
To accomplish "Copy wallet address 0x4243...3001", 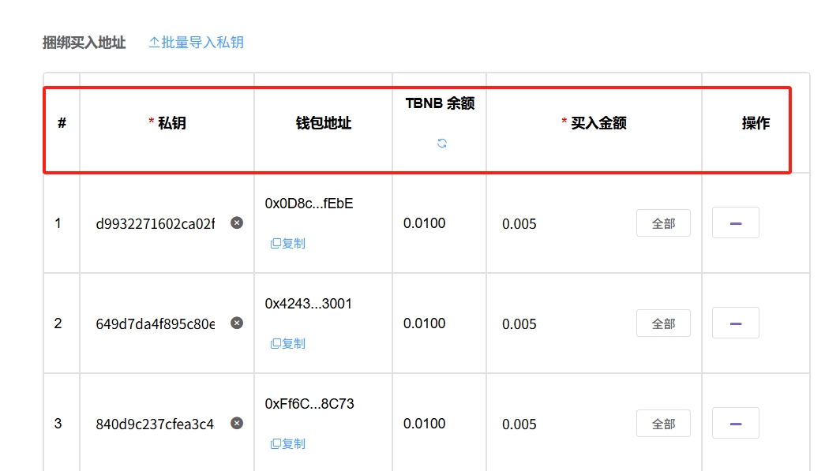I will point(287,344).
